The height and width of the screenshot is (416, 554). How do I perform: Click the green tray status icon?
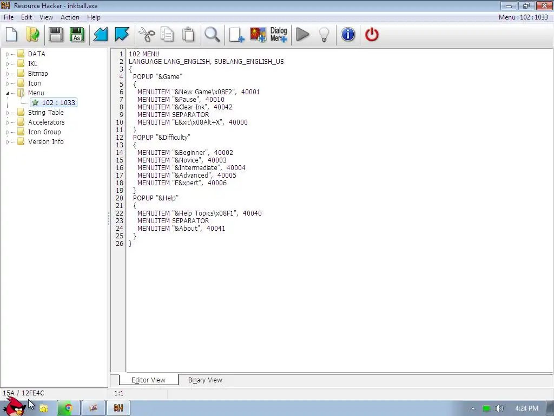(486, 408)
